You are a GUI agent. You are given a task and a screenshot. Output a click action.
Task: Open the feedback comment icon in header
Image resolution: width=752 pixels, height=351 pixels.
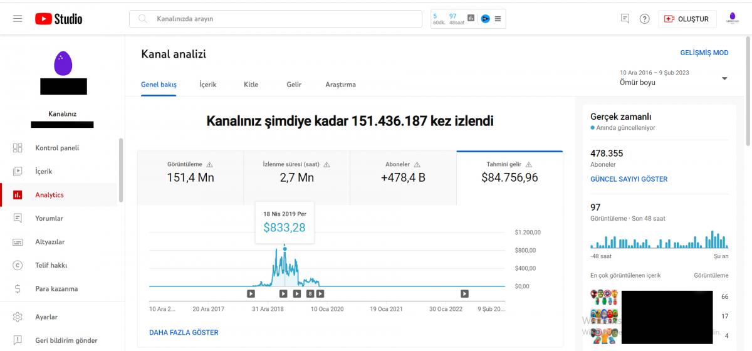click(625, 19)
